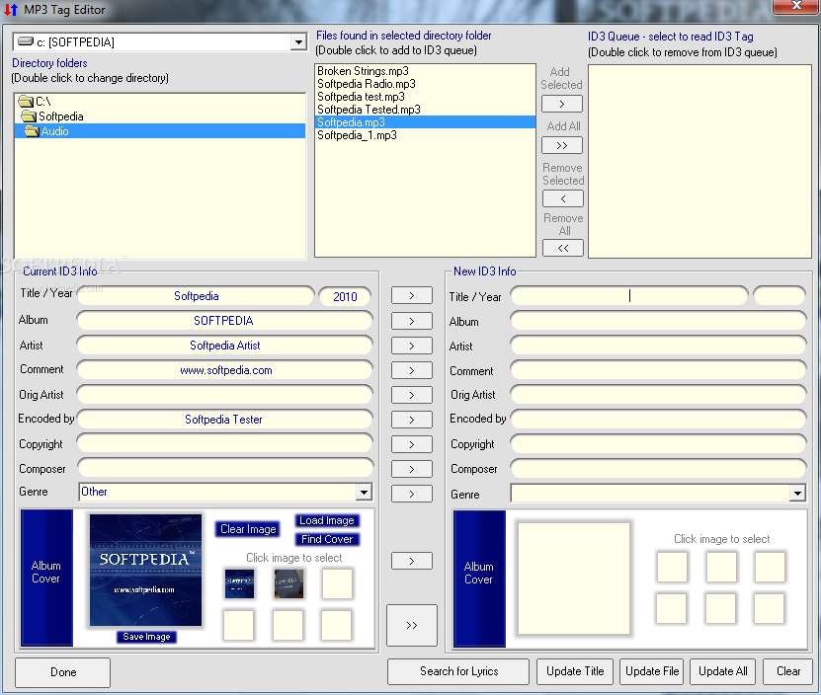Image resolution: width=821 pixels, height=695 pixels.
Task: Click the Search for Lyrics button
Action: [x=458, y=671]
